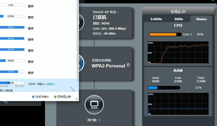The width and height of the screenshot is (217, 126).
Task: Click the green upload arrow icon
Action: [x=55, y=97]
